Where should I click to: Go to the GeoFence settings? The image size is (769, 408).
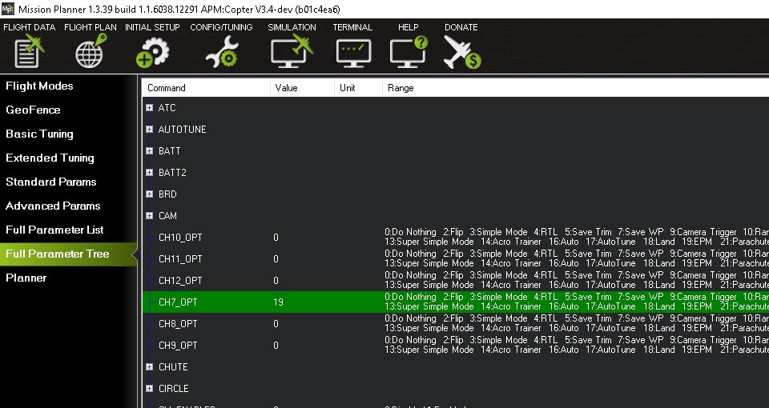point(33,110)
